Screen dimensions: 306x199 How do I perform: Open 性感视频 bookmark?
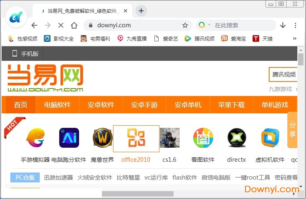(23, 38)
